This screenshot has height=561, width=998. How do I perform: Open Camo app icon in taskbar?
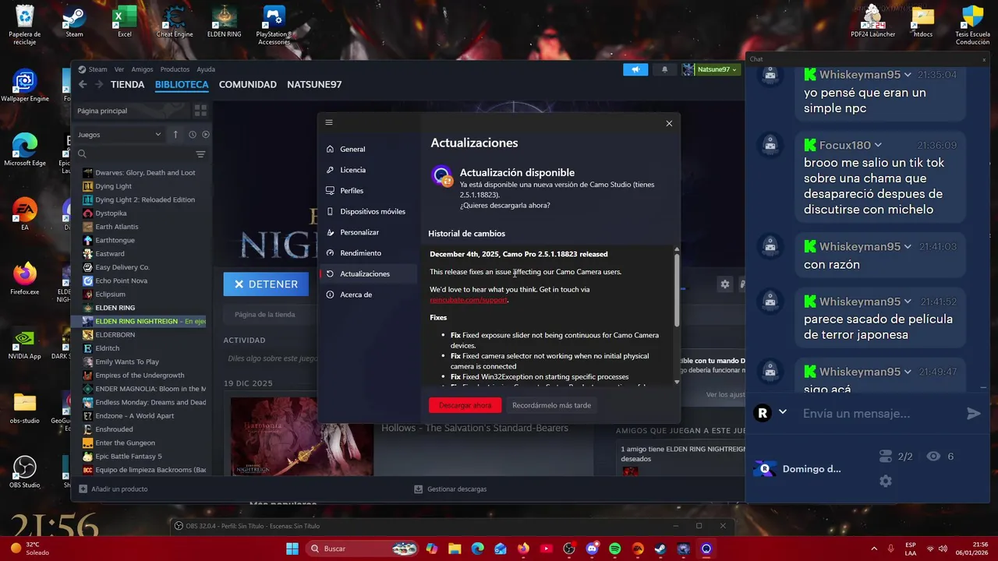click(x=706, y=549)
